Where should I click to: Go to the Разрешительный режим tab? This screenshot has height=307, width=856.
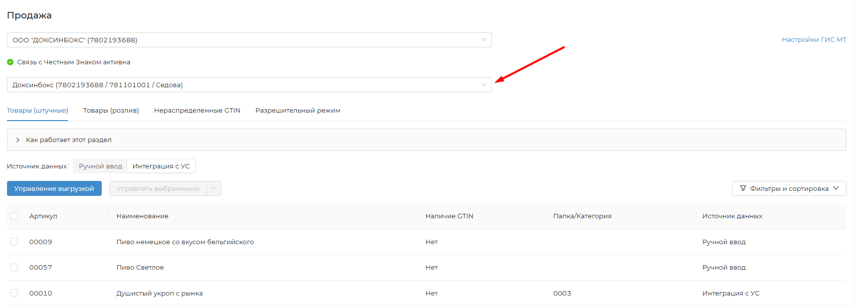coord(298,111)
